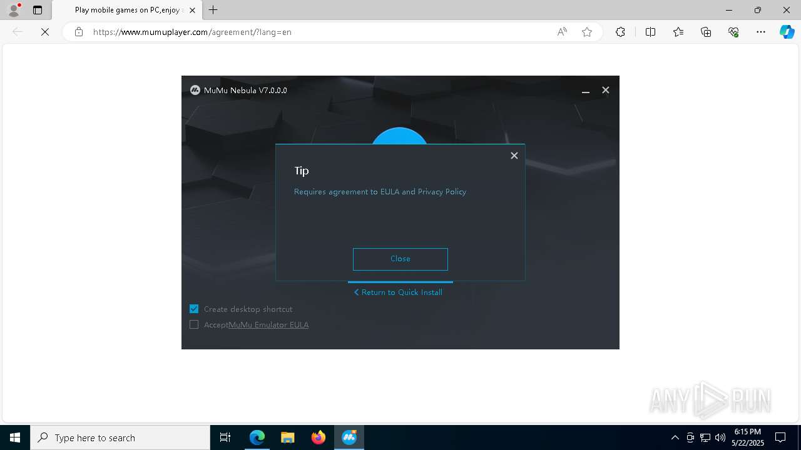Click the Type here to search box

120,437
